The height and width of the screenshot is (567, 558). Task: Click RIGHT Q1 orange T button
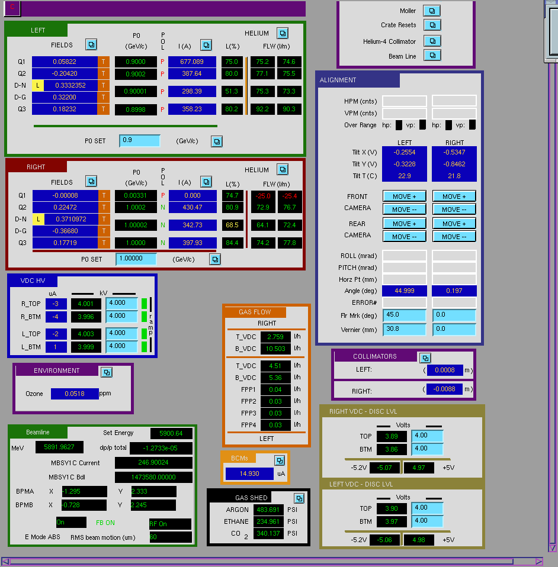(x=104, y=195)
